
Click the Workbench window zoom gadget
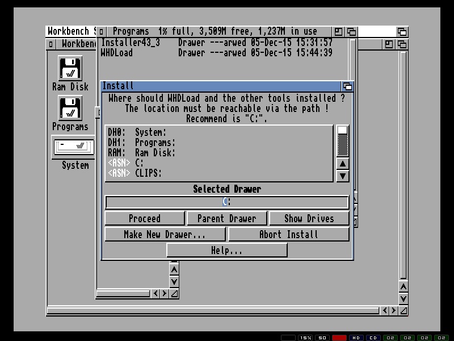pyautogui.click(x=389, y=44)
